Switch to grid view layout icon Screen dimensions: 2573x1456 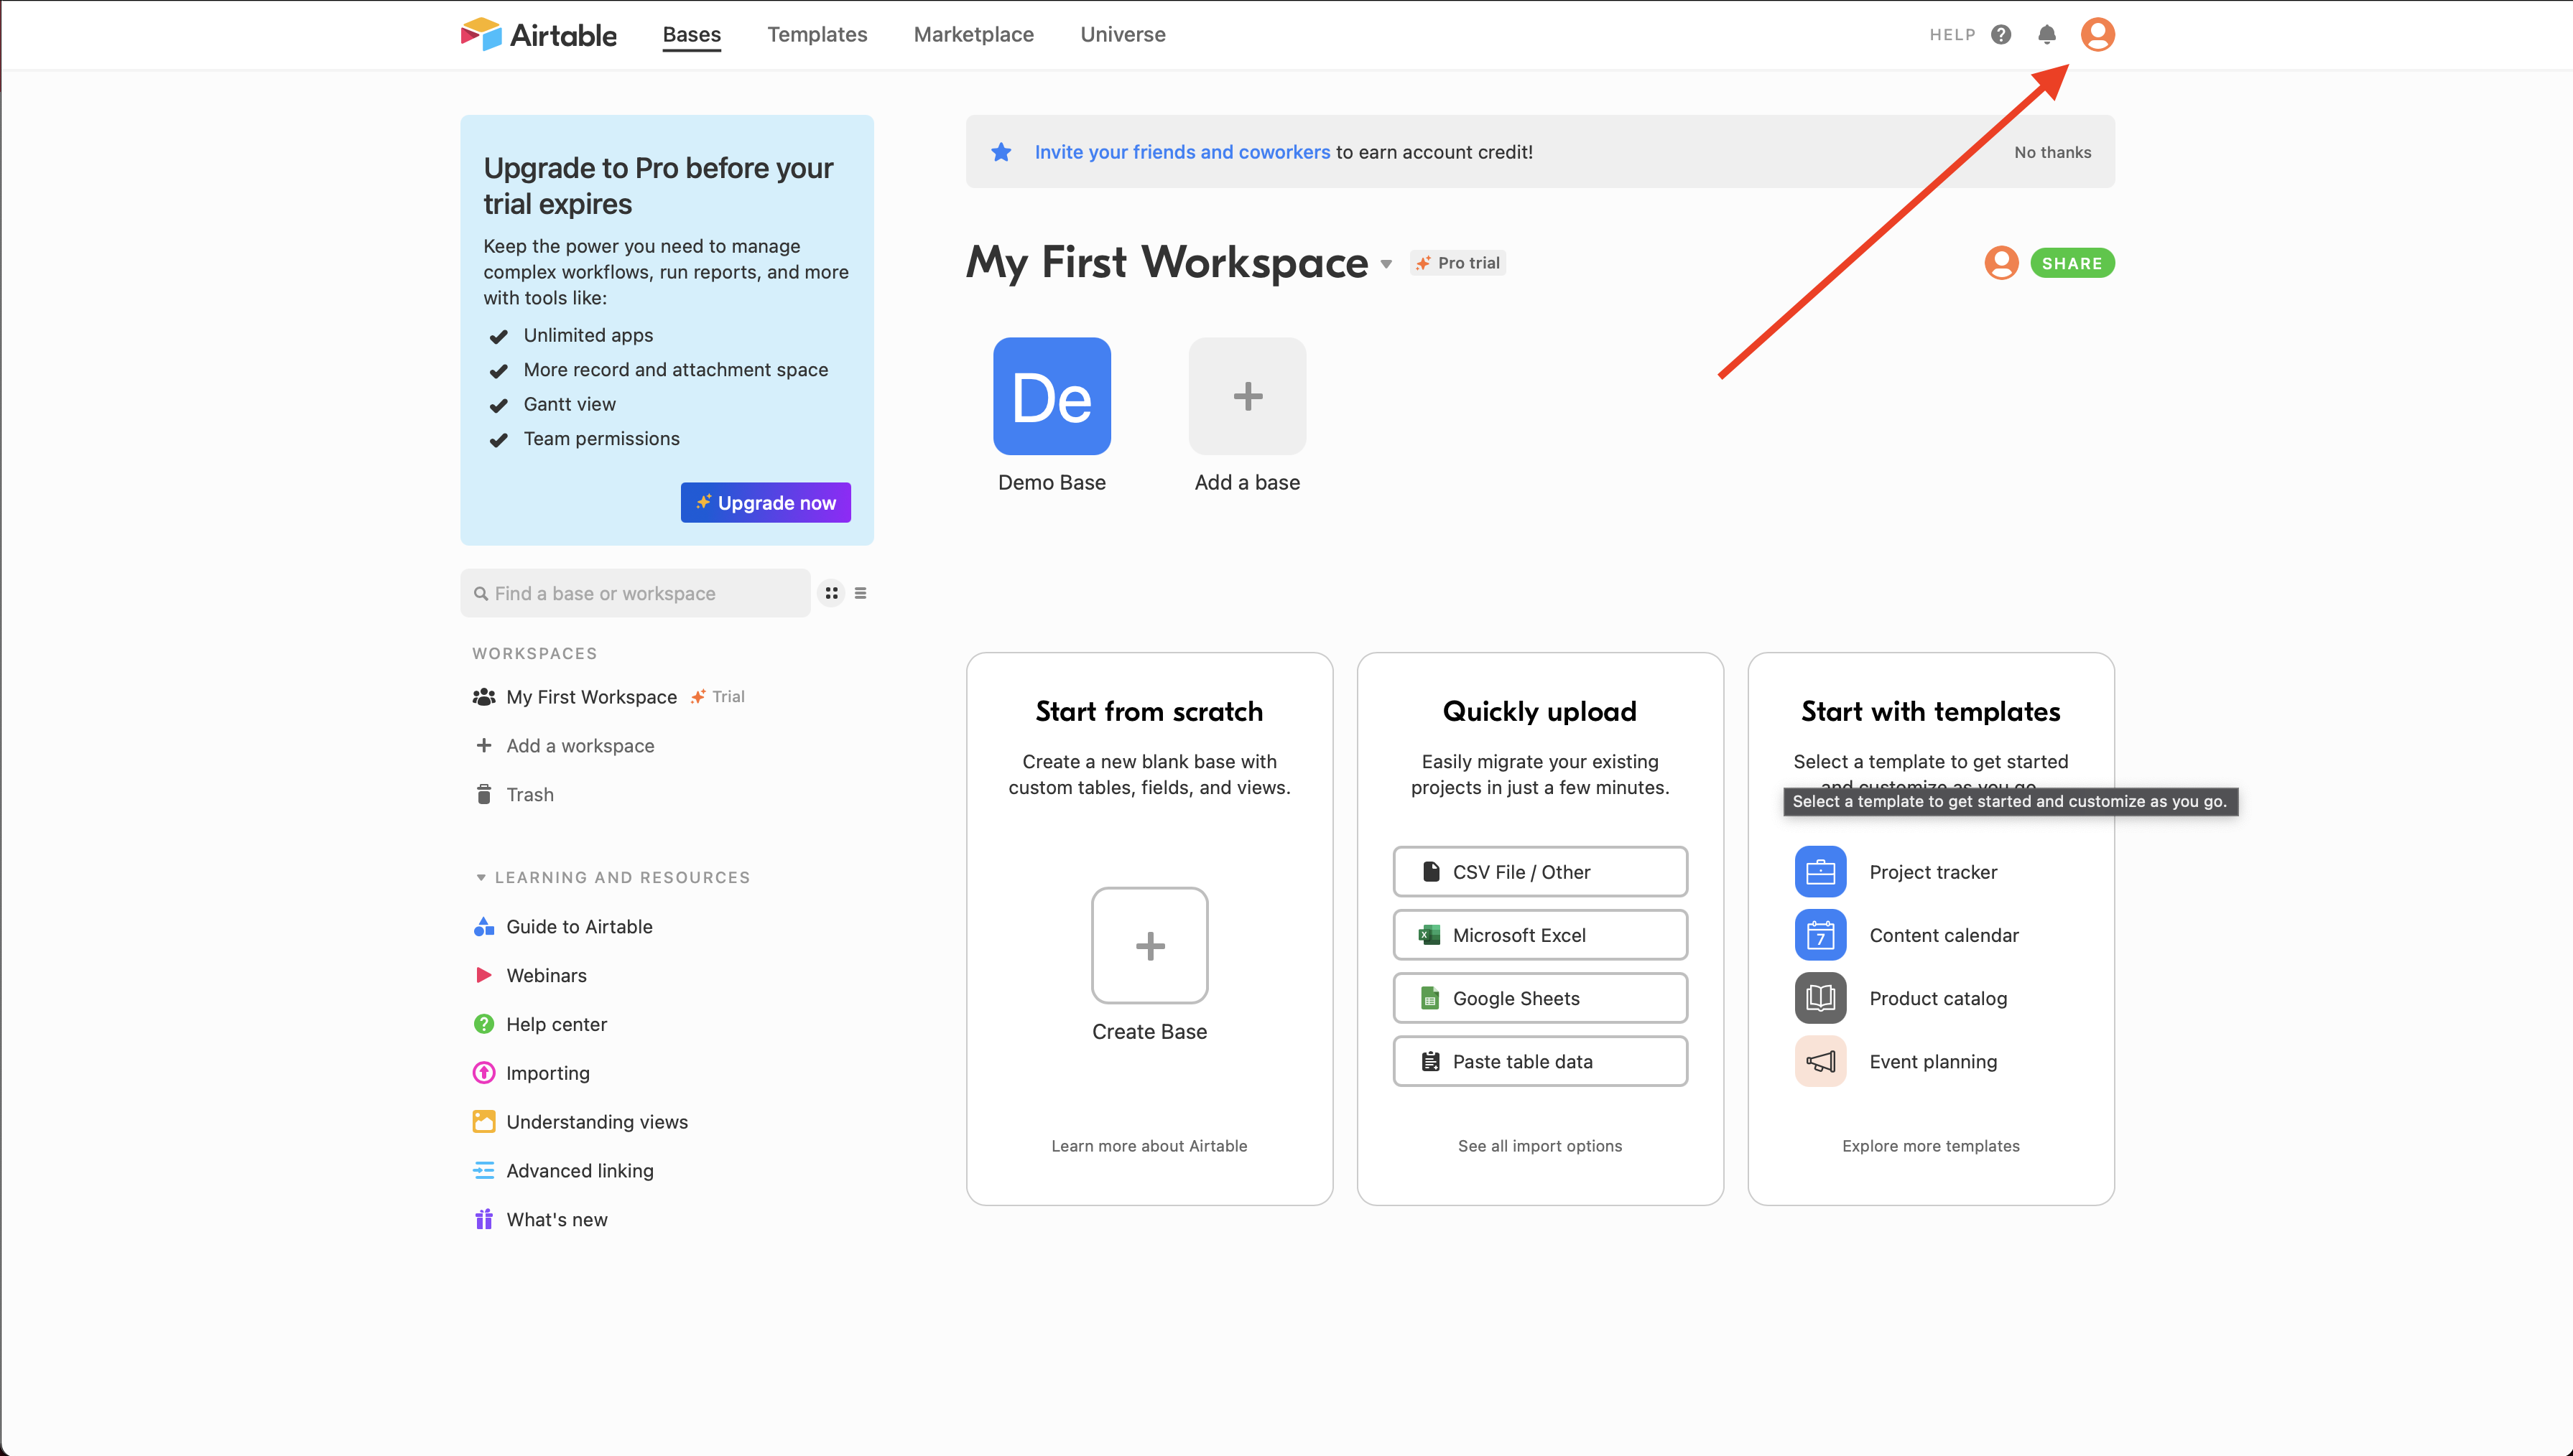(831, 593)
